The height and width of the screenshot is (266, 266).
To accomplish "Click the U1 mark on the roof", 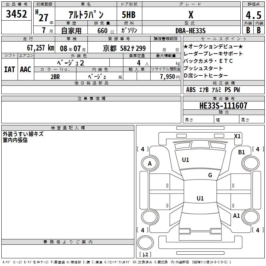I will (x=200, y=198).
